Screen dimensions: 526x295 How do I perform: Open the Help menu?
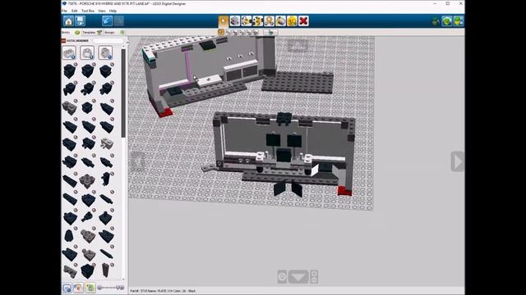tap(113, 11)
